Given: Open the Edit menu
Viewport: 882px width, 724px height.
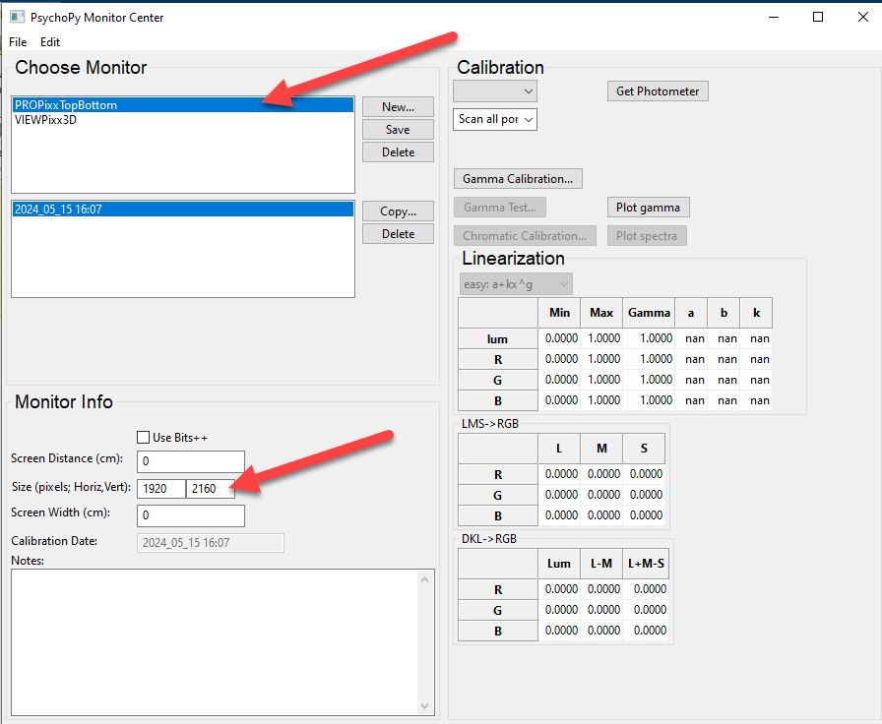Looking at the screenshot, I should click(x=50, y=42).
